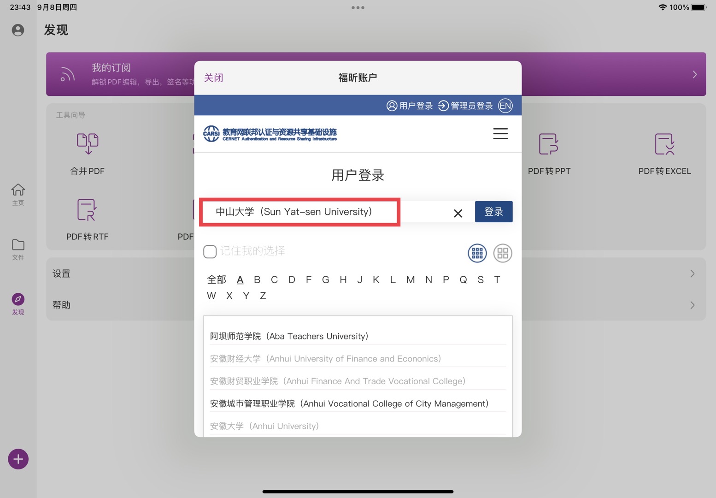Clear the university field with X
Viewport: 716px width, 498px height.
458,213
